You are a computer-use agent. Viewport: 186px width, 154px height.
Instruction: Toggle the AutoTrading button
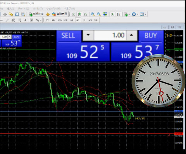[59, 14]
